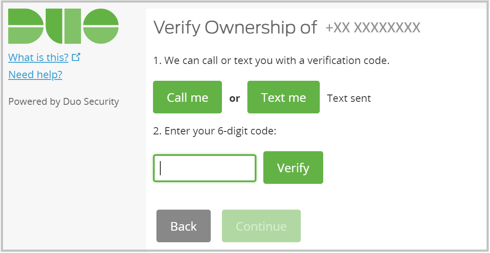Click the Verify Ownership heading text
490x253 pixels.
[x=235, y=27]
